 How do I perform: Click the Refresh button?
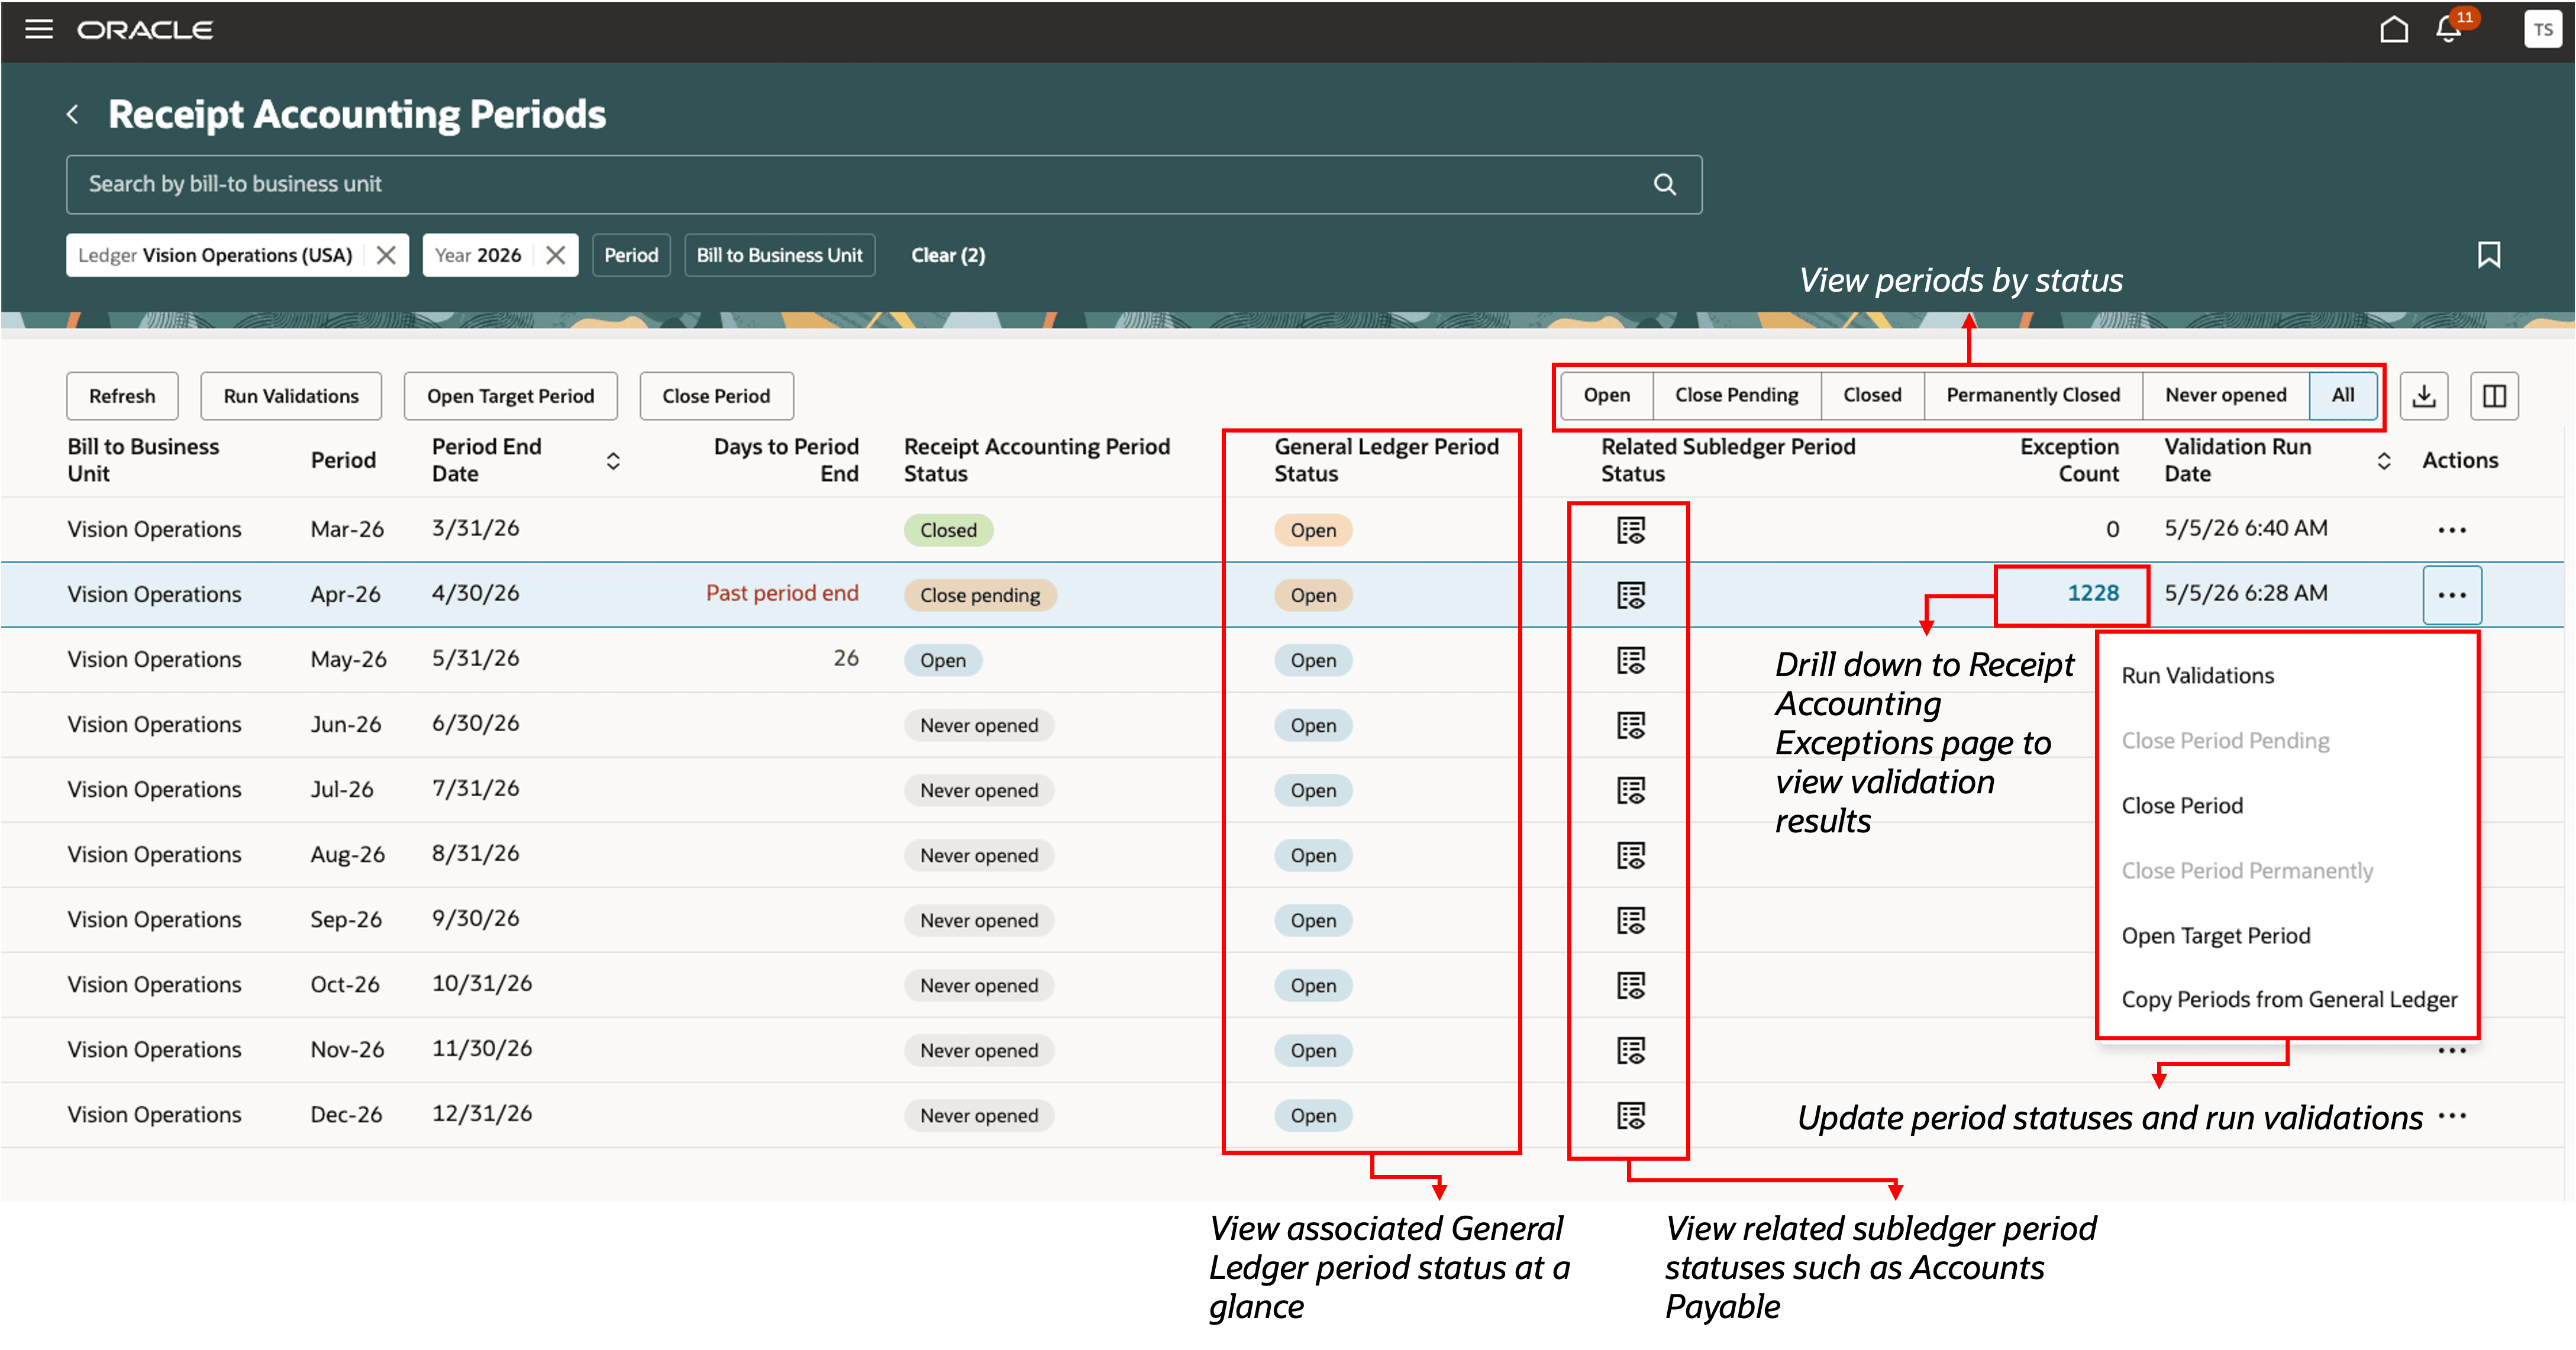click(x=122, y=396)
